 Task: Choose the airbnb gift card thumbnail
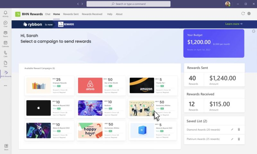pos(90,85)
